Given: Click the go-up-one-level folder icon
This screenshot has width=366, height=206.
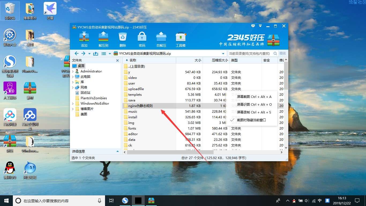Looking at the screenshot, I should (96, 54).
